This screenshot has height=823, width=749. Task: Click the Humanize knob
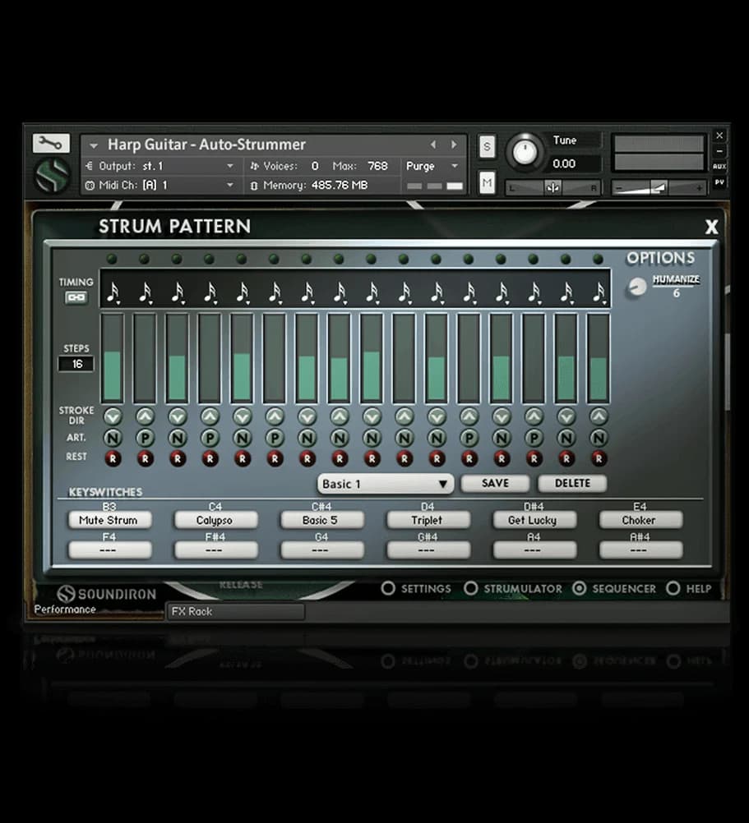(x=637, y=287)
